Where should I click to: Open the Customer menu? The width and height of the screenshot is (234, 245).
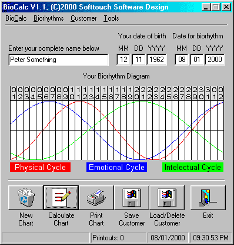point(83,18)
